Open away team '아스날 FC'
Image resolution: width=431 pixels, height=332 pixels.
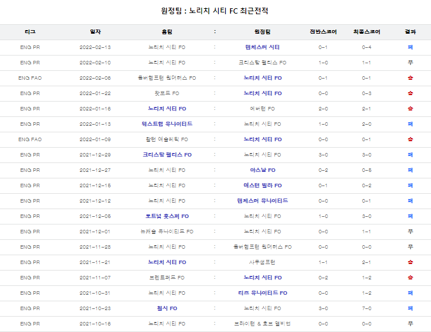click(263, 170)
